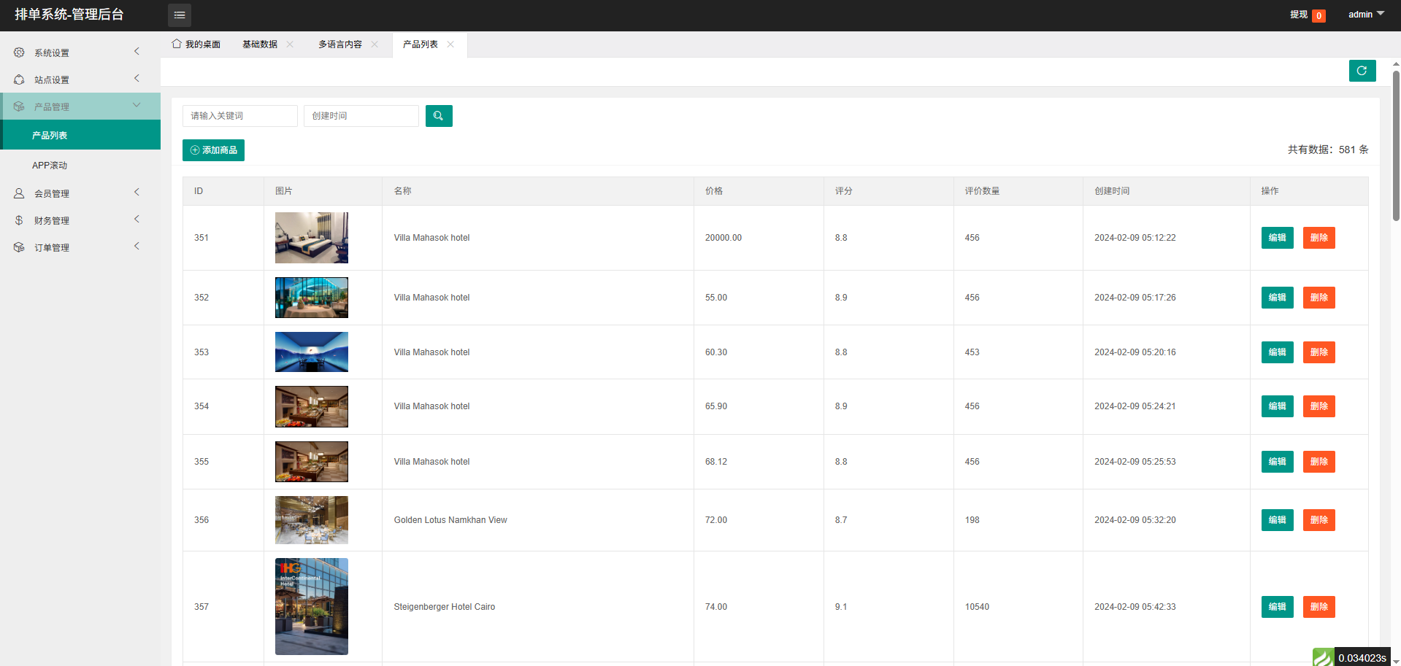Click the 系统设置 gear icon
Screen dimensions: 1401x666
(x=19, y=53)
